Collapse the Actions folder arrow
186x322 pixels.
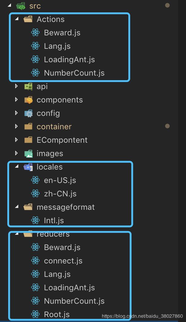pyautogui.click(x=17, y=19)
